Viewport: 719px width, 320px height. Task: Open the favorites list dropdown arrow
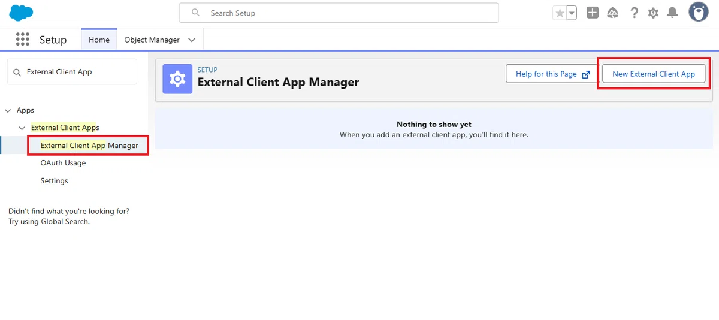(572, 13)
